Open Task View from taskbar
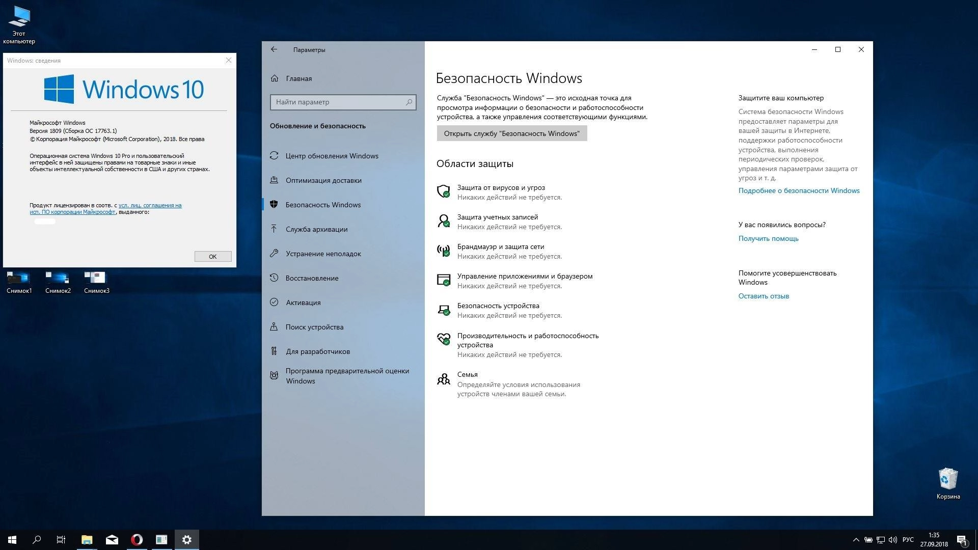 coord(61,540)
